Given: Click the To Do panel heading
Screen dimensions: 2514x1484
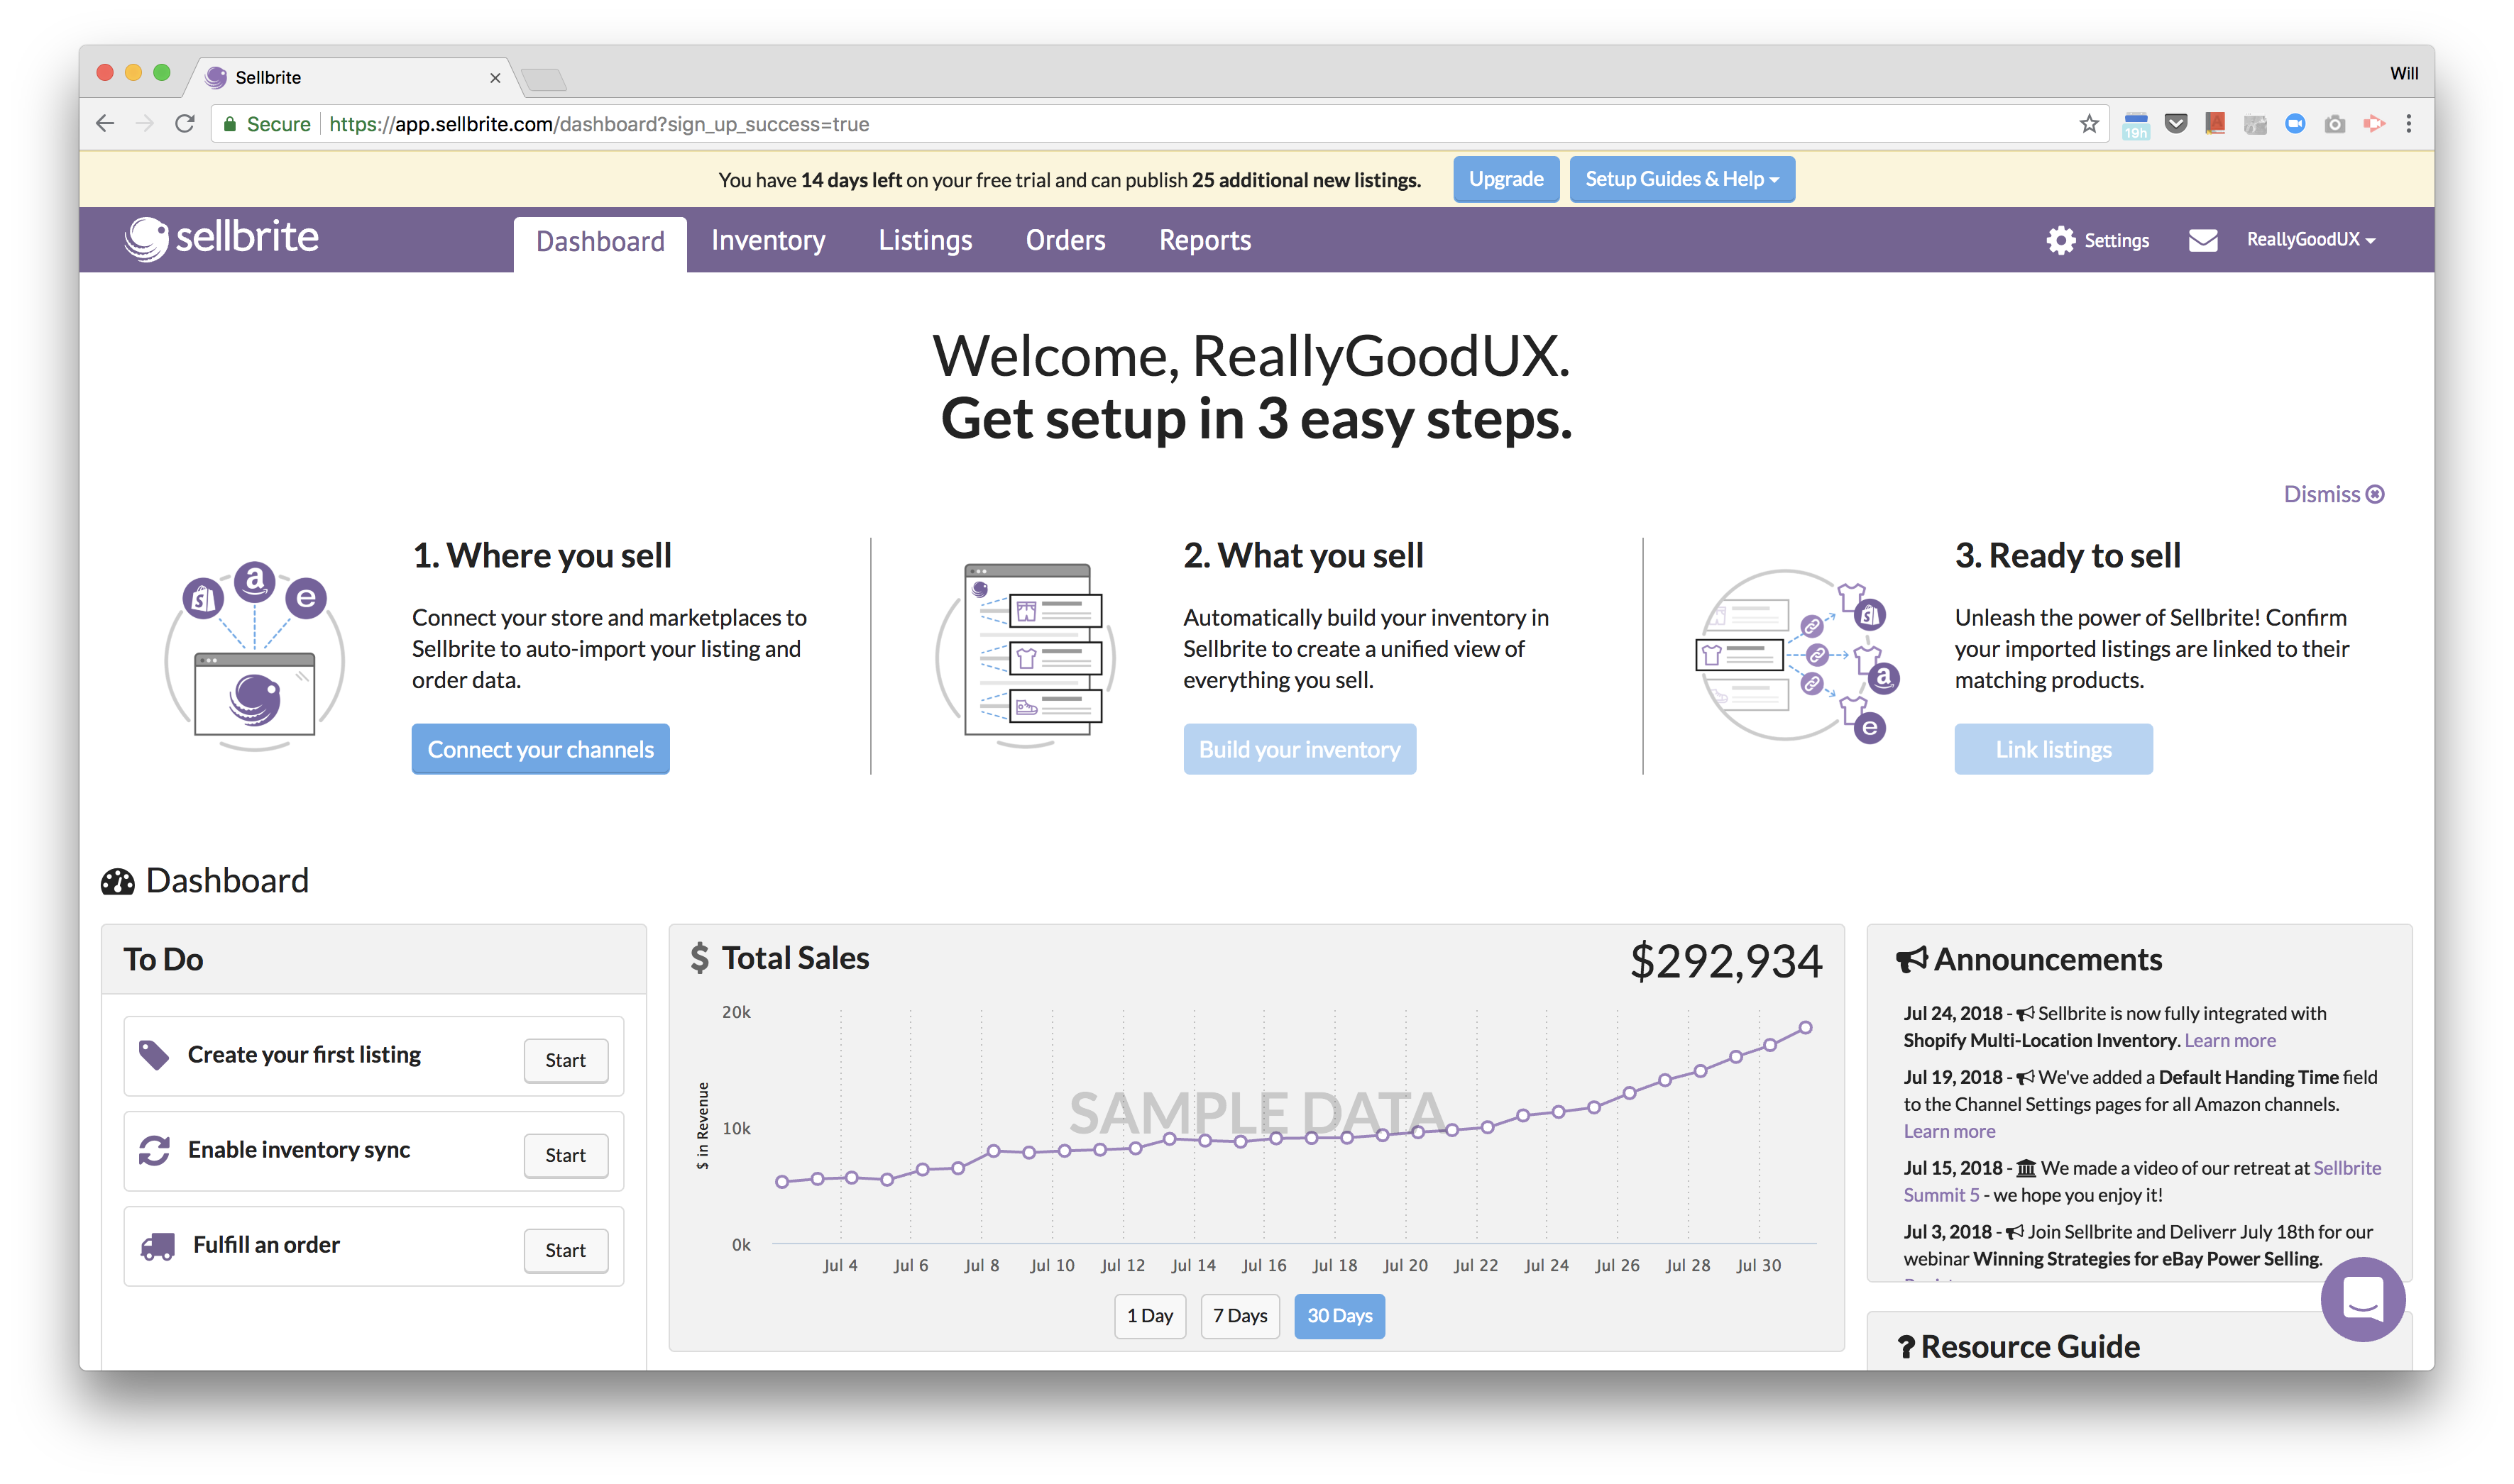Looking at the screenshot, I should tap(163, 959).
